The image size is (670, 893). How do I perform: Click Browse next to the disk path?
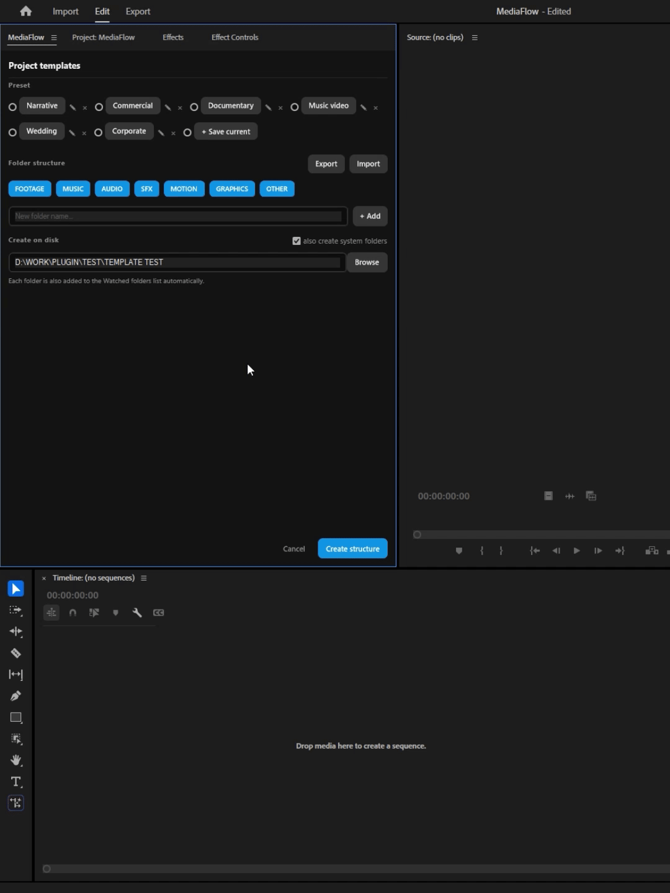tap(367, 262)
